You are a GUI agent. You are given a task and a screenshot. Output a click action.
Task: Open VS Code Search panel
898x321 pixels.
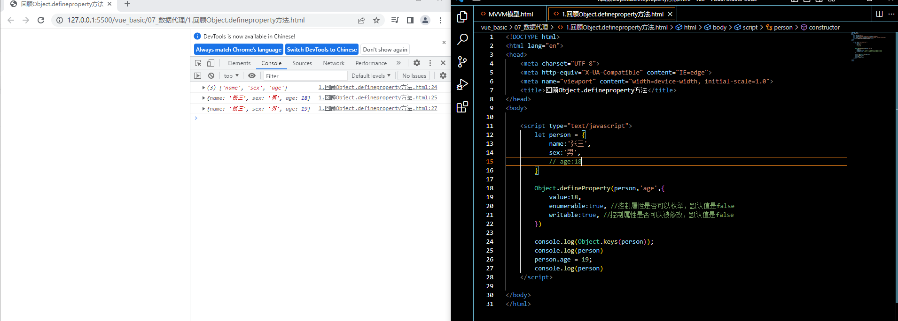click(462, 39)
